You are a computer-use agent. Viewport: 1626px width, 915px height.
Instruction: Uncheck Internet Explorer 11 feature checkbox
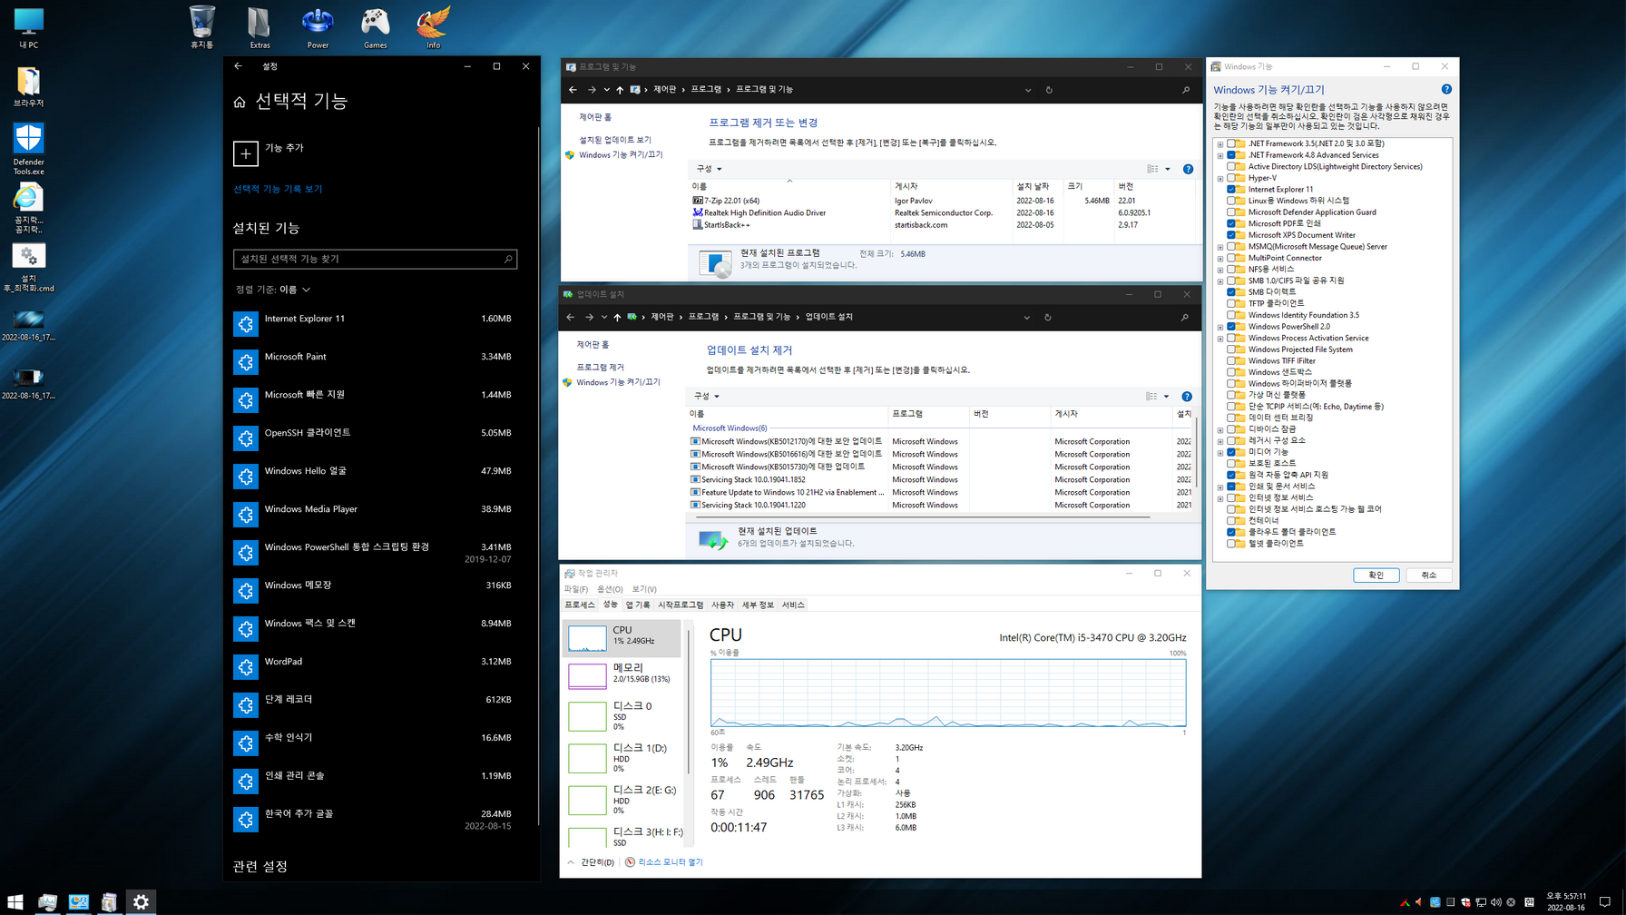pos(1231,190)
